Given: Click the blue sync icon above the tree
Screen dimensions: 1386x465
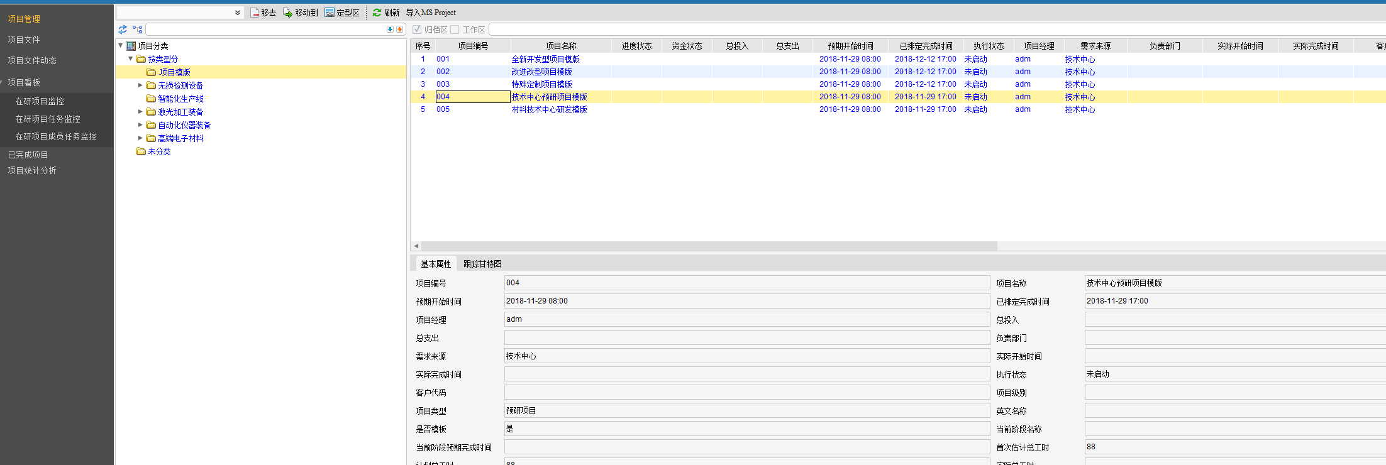Looking at the screenshot, I should [123, 30].
